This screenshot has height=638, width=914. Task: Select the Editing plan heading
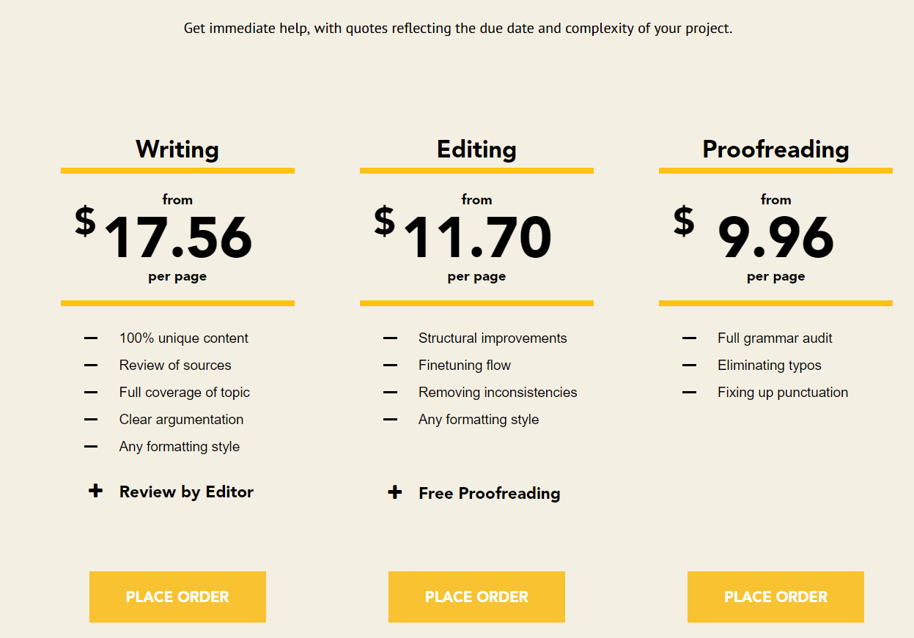(476, 149)
